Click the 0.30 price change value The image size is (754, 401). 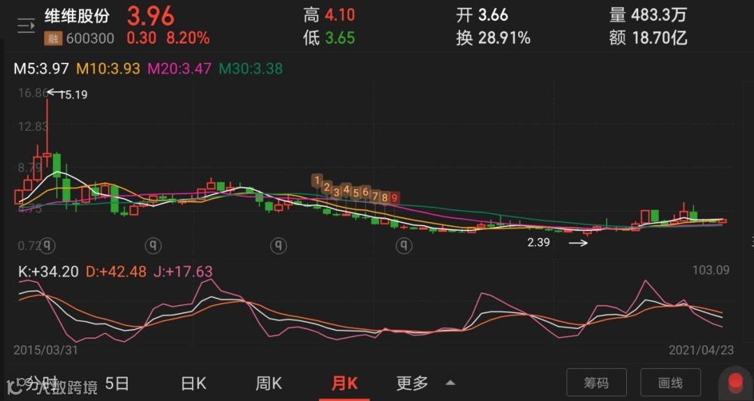point(142,38)
